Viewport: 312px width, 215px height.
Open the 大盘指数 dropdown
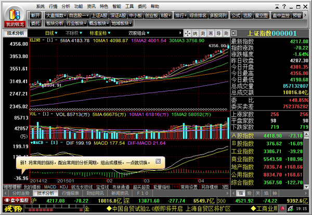56,15
